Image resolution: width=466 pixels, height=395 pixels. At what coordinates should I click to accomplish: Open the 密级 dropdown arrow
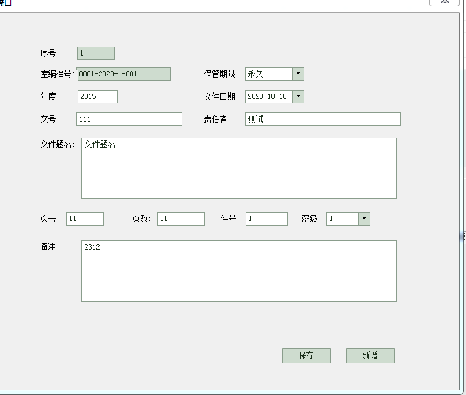coord(364,219)
